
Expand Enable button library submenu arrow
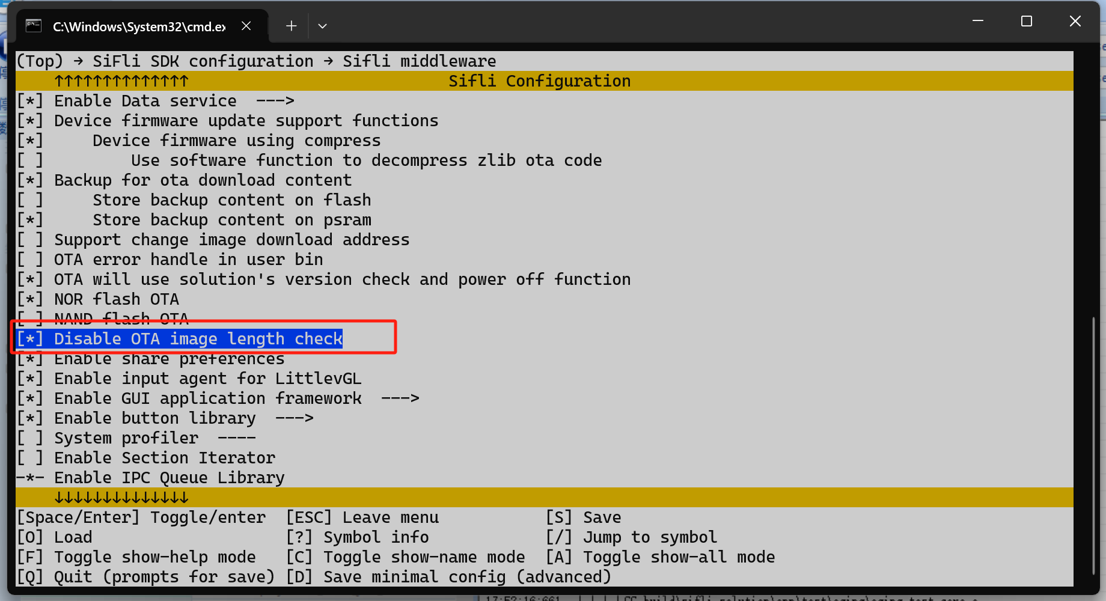tap(295, 418)
